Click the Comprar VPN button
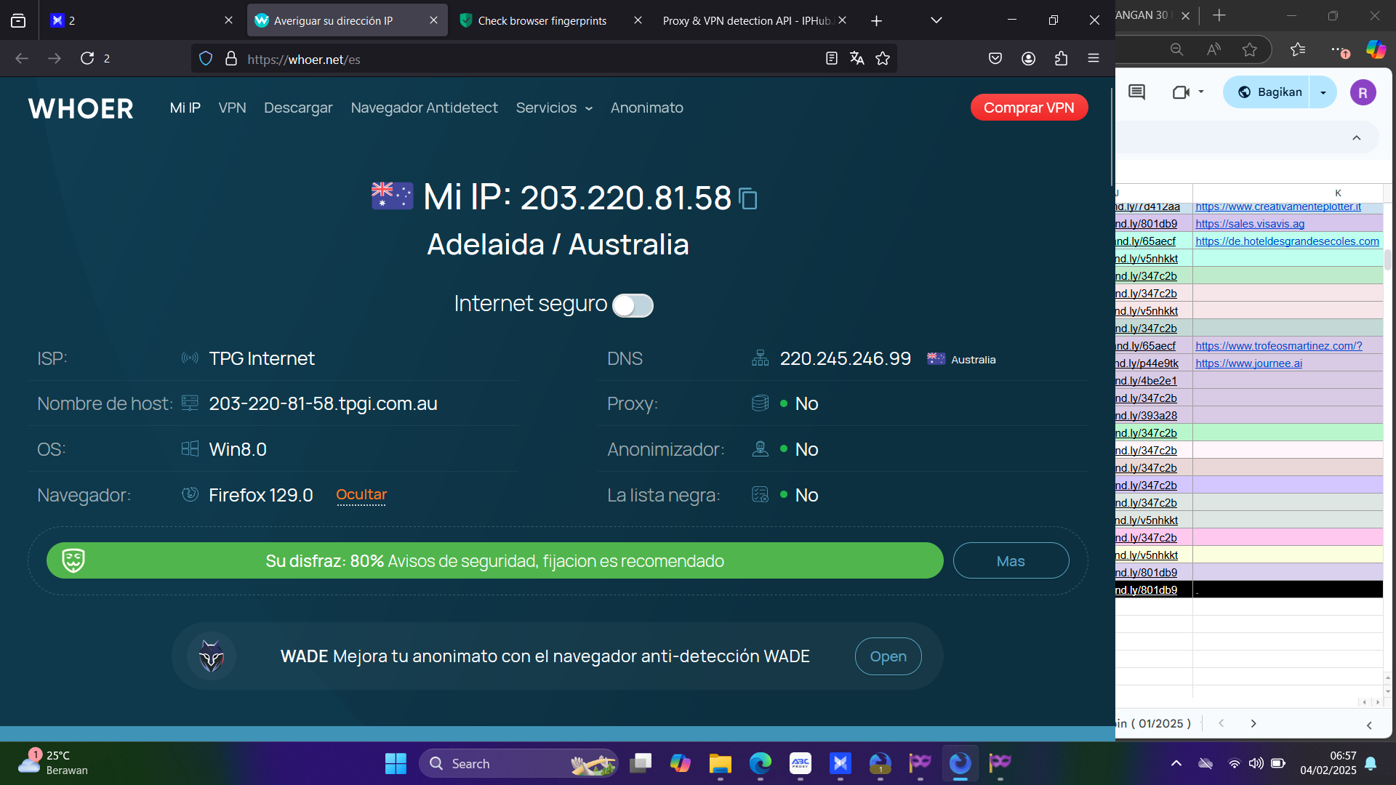Image resolution: width=1396 pixels, height=785 pixels. tap(1029, 108)
